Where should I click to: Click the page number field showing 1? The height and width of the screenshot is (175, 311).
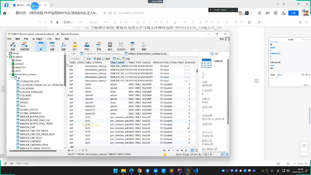tap(173, 150)
